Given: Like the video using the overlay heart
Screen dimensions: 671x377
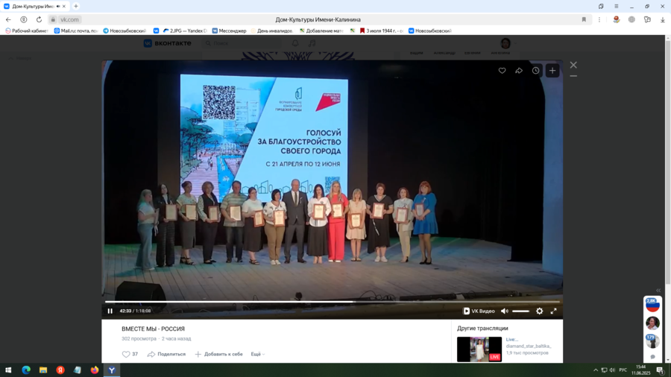Looking at the screenshot, I should tap(502, 71).
